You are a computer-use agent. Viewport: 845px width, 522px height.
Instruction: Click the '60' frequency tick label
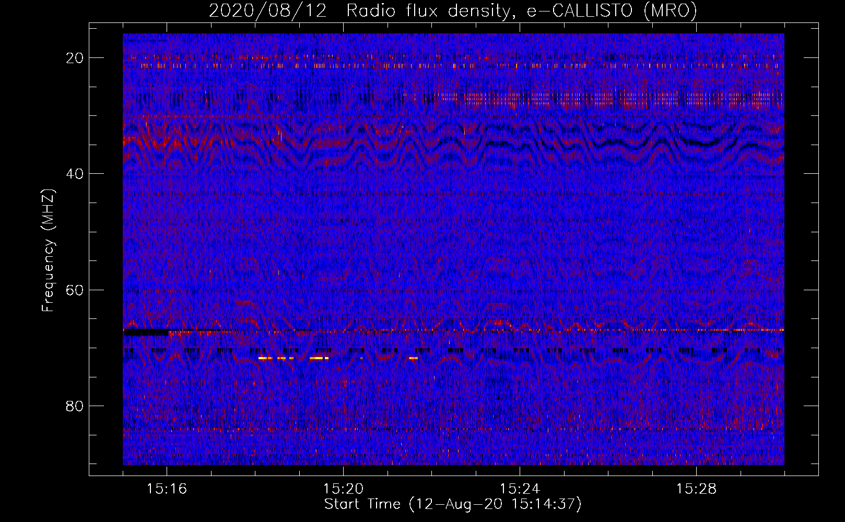click(75, 290)
